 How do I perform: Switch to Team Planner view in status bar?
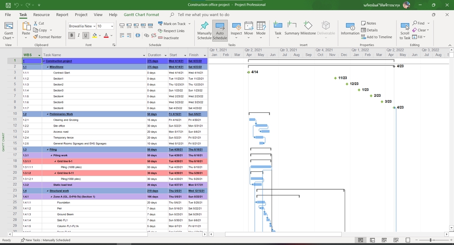pyautogui.click(x=384, y=240)
